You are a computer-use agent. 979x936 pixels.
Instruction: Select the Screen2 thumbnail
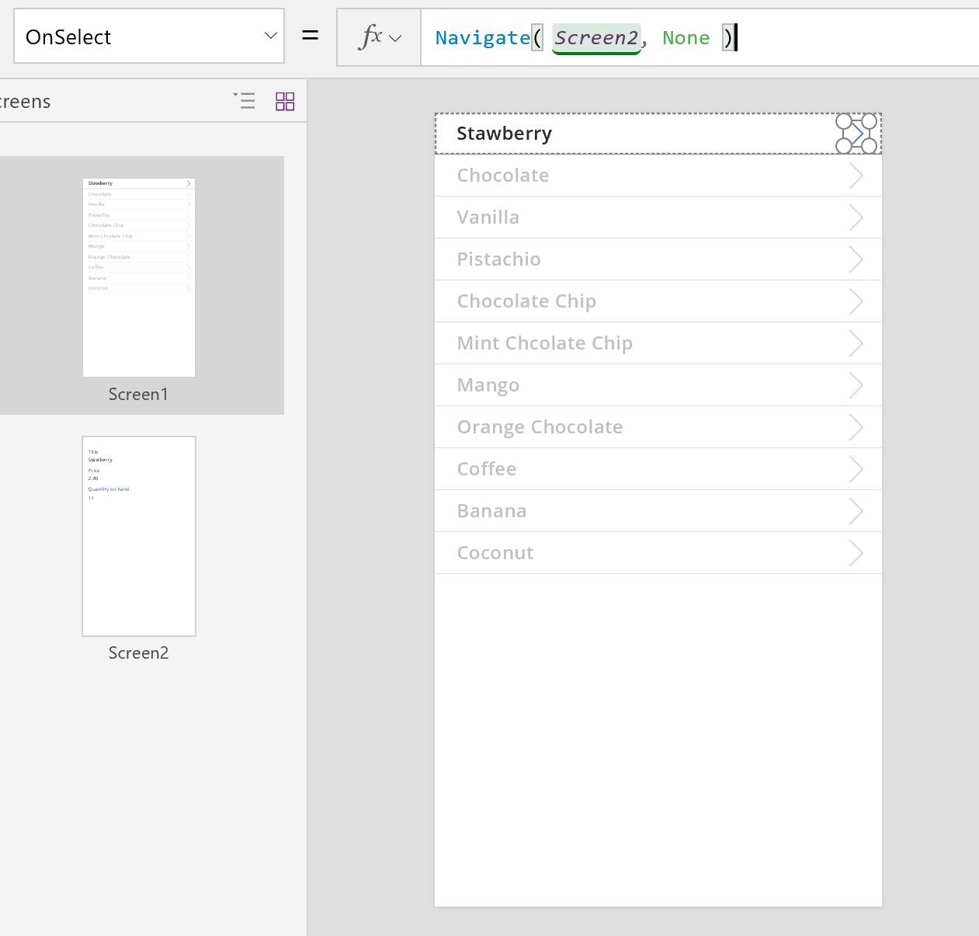coord(139,536)
